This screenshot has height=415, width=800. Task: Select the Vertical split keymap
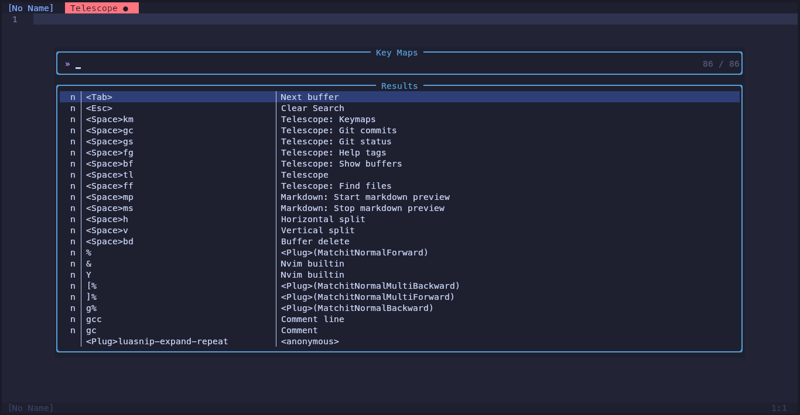tap(399, 230)
